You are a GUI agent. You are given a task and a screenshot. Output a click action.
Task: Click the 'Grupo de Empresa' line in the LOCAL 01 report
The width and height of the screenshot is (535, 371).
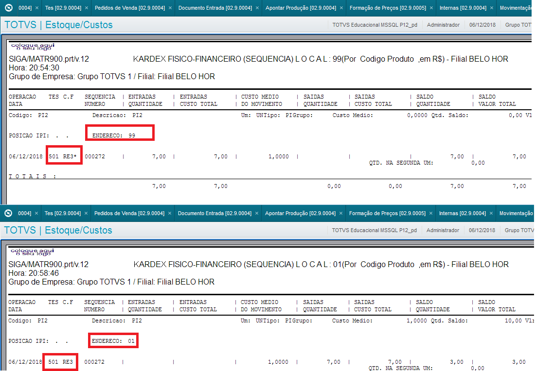[x=111, y=282]
